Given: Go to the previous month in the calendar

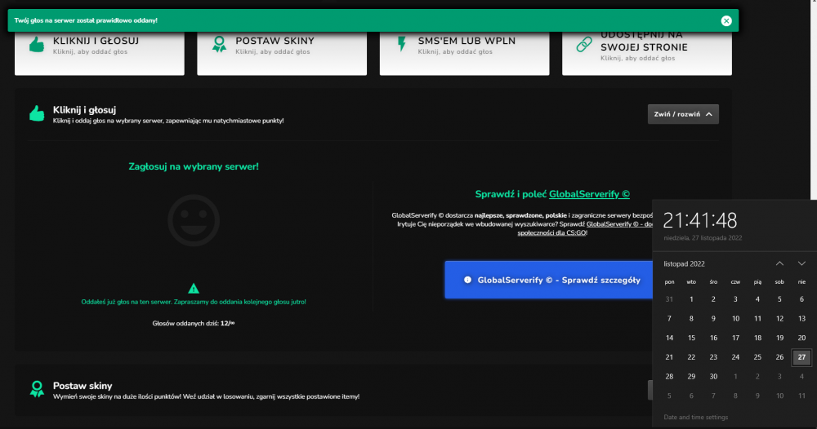Looking at the screenshot, I should click(779, 263).
